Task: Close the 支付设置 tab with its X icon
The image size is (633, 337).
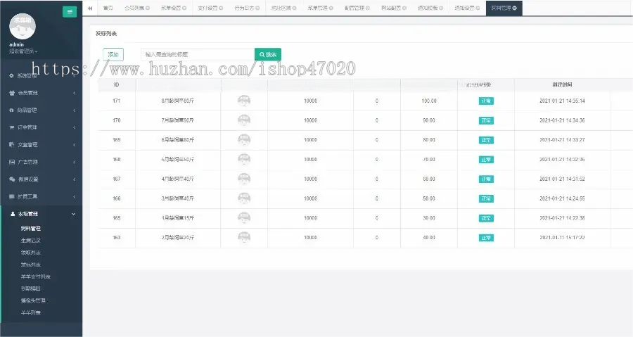Action: click(x=221, y=8)
